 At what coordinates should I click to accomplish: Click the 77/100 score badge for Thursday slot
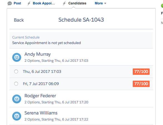point(141,72)
